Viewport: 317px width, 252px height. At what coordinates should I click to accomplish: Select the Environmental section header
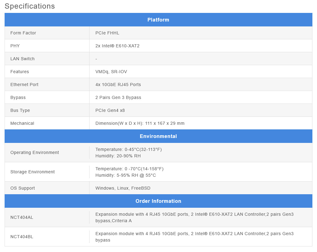click(x=158, y=136)
